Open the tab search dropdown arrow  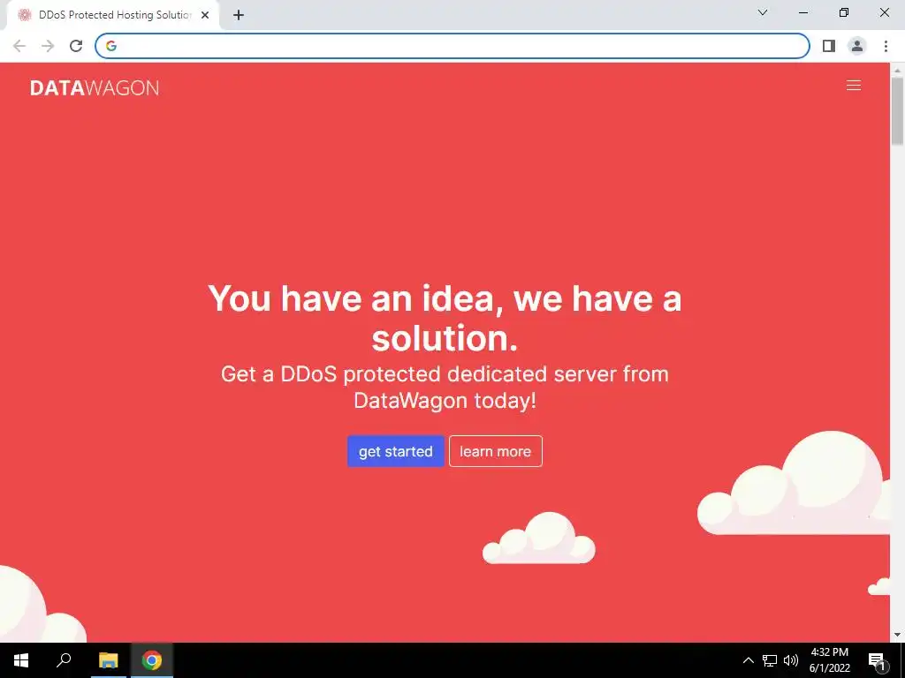pyautogui.click(x=763, y=12)
